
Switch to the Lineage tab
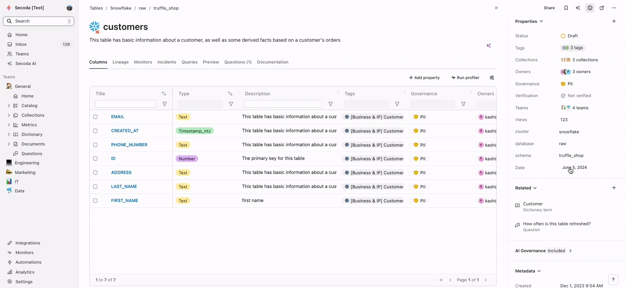coord(120,62)
